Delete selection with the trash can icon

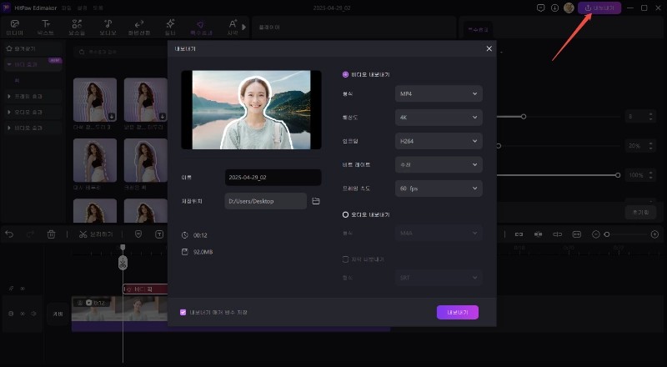[x=51, y=234]
